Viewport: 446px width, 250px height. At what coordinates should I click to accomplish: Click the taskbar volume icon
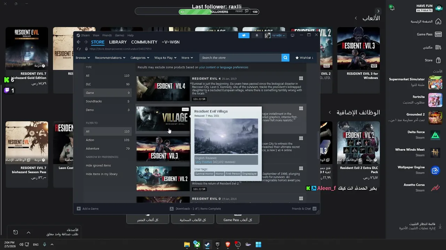(x=21, y=244)
